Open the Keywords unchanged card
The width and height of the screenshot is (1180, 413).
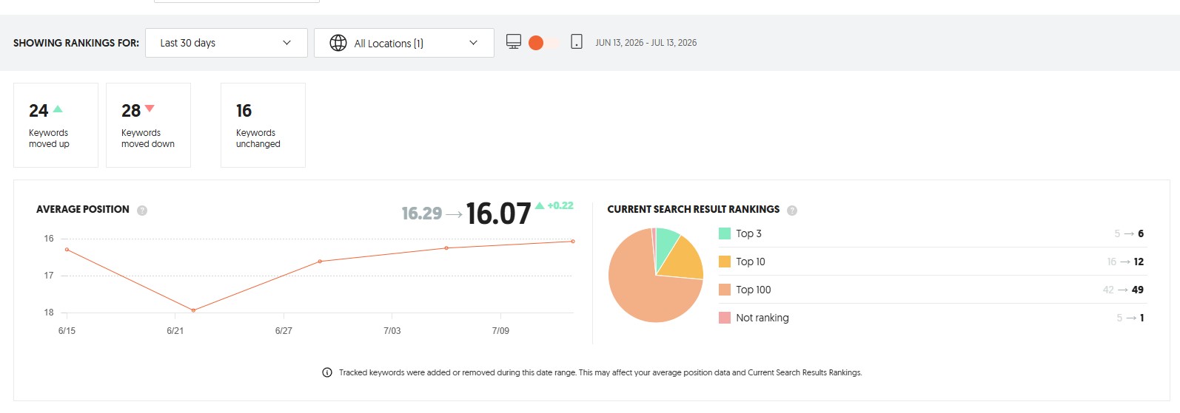coord(263,125)
